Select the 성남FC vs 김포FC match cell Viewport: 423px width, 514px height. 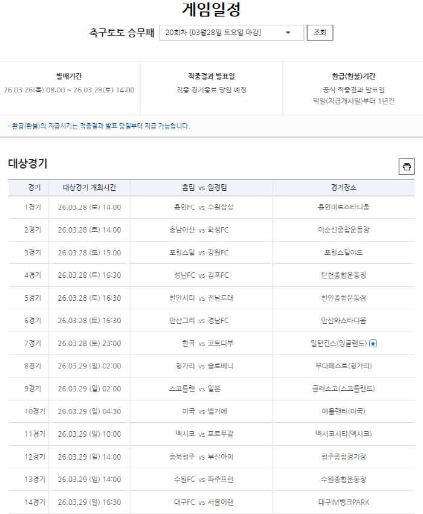tap(201, 275)
